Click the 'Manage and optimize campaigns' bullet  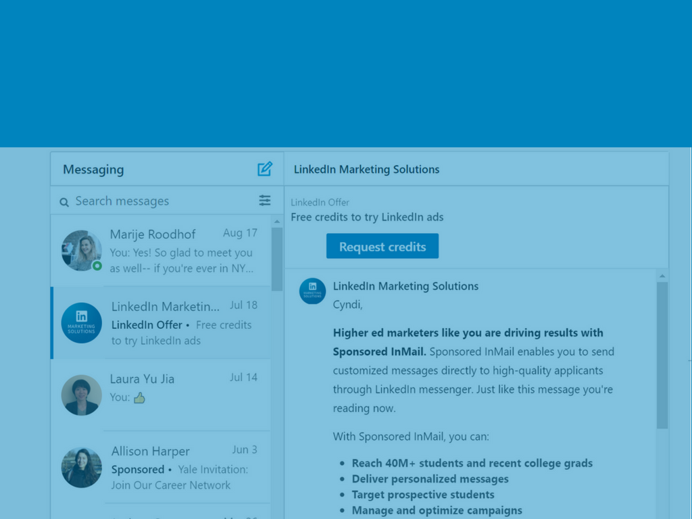coord(437,511)
